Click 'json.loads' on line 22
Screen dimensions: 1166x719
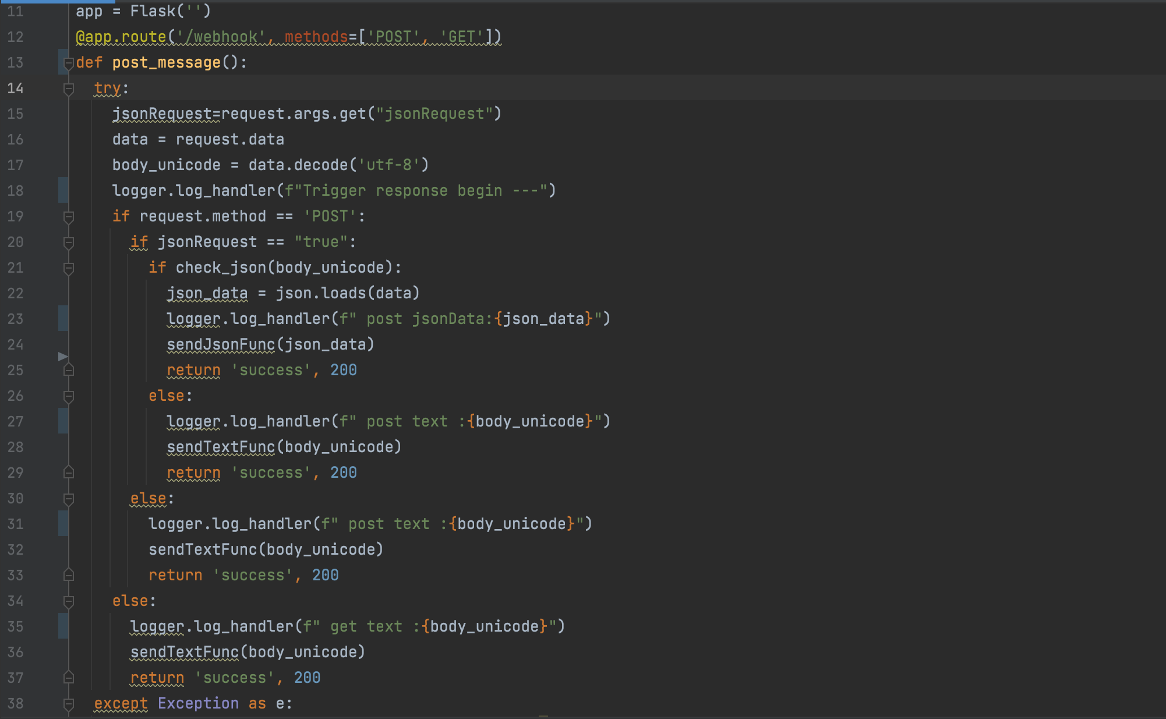point(321,293)
